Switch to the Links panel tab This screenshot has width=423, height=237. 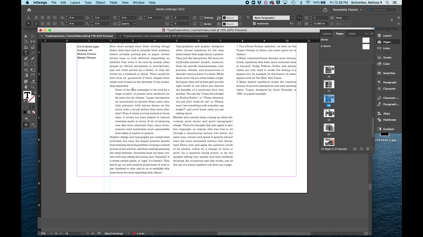tap(352, 34)
